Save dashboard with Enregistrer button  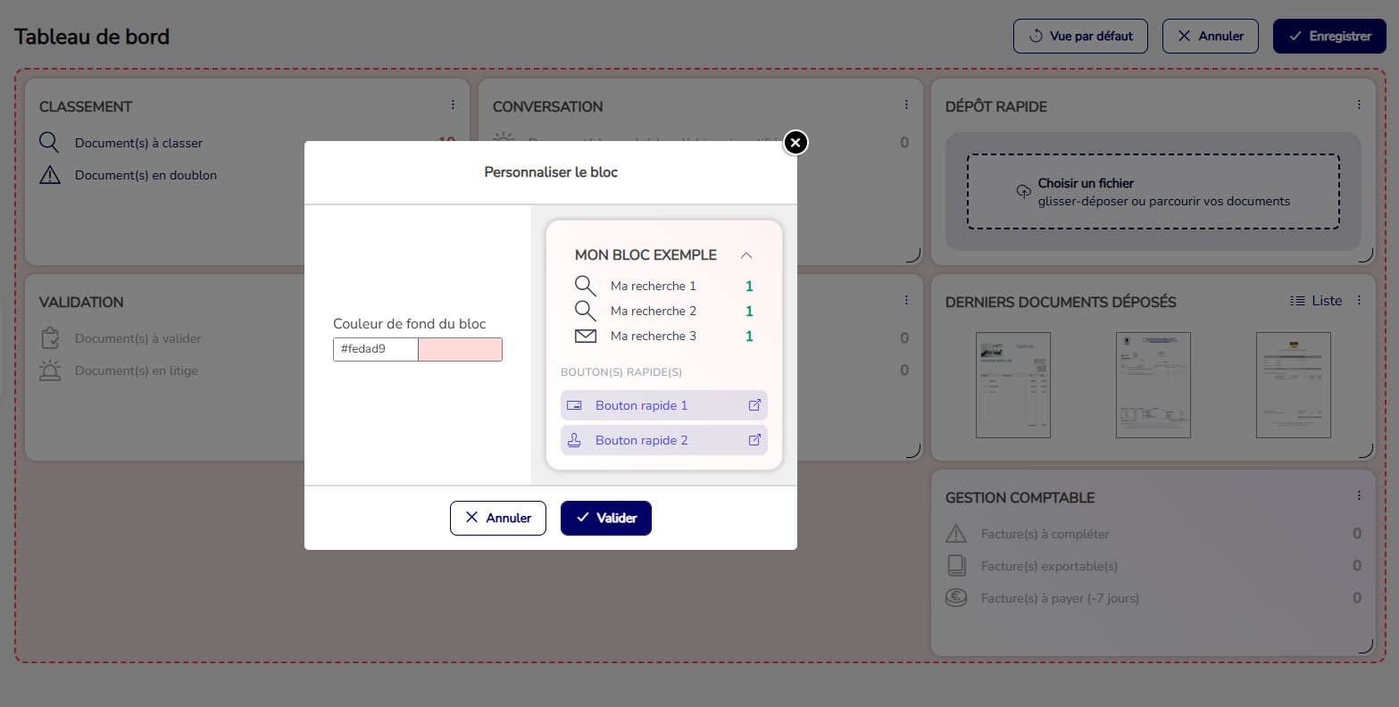tap(1328, 37)
